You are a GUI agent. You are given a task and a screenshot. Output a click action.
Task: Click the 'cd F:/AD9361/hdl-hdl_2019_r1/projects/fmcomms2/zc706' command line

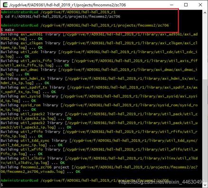[60, 17]
